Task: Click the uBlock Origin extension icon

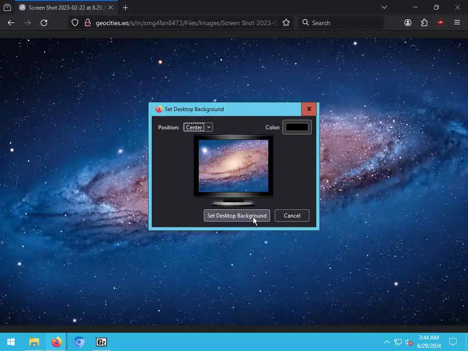Action: 441,23
